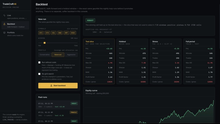Click the Start backtest button

tap(58, 85)
